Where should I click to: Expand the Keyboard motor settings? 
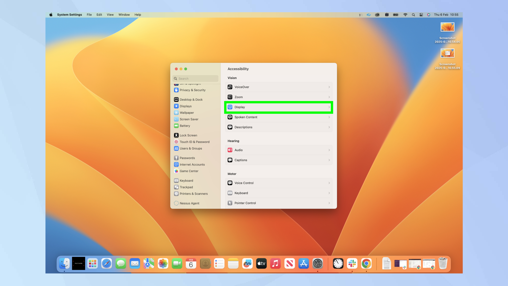point(279,193)
